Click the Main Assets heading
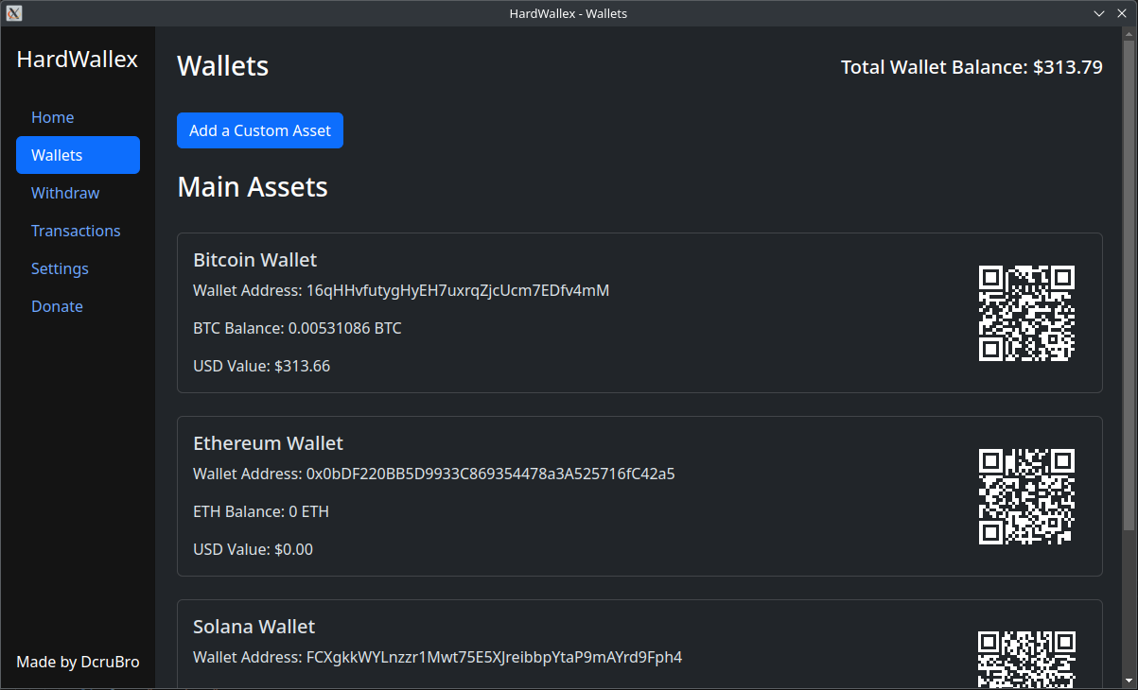 click(253, 186)
